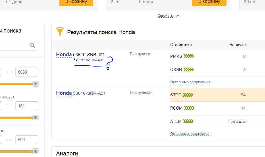Click the search magnifier icon
Image resolution: width=265 pixels, height=157 pixels.
pyautogui.click(x=32, y=45)
